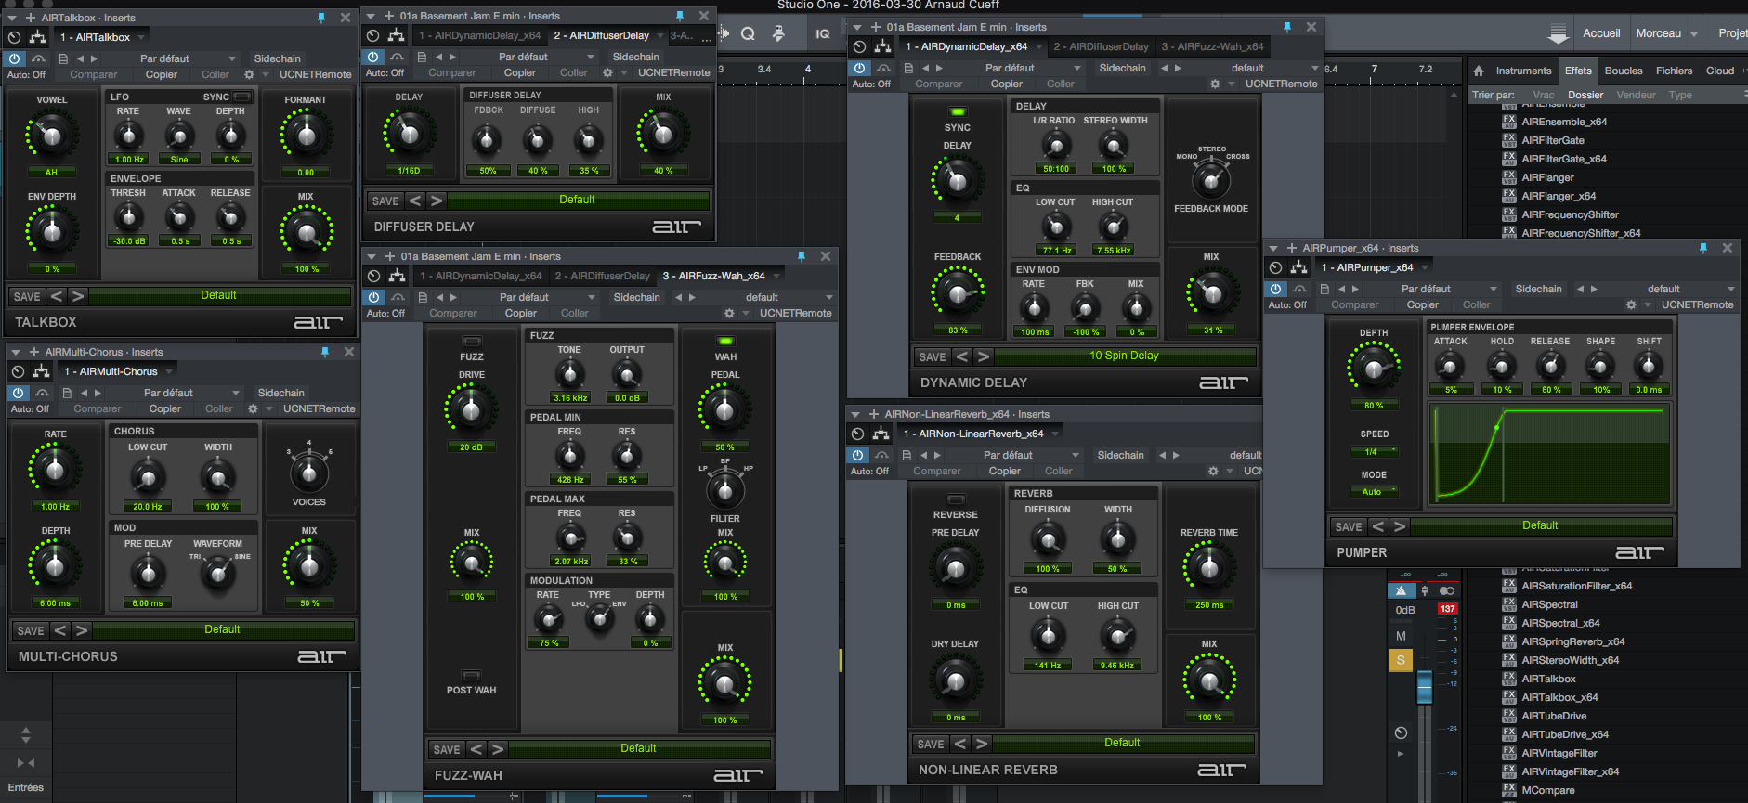Open the Accueil page button
Screen dimensions: 1748x803
tap(1601, 33)
